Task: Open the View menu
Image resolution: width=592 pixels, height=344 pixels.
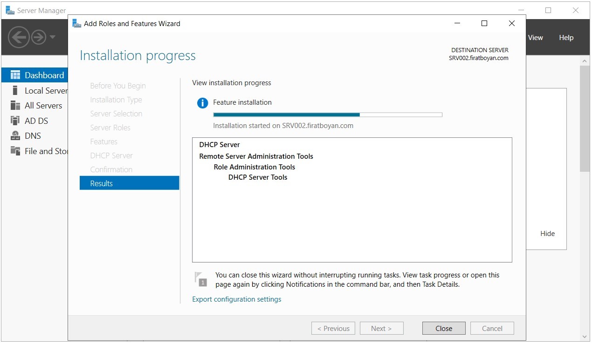Action: pos(535,38)
